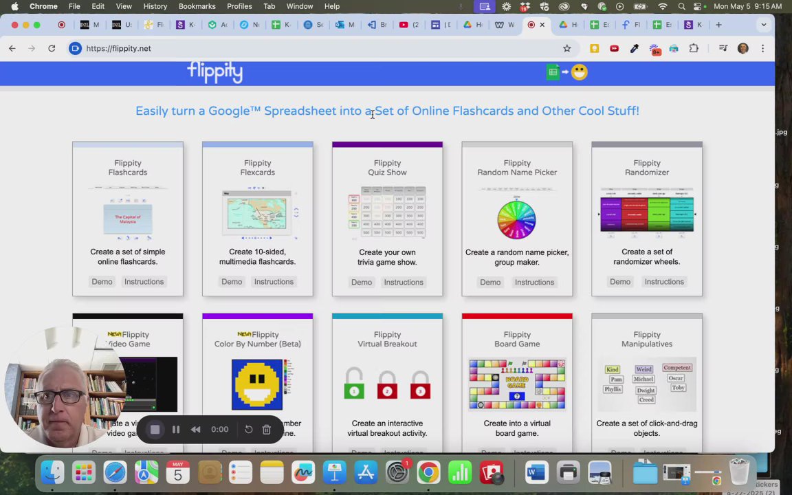Click the Virtual Breakout padlocks image

pyautogui.click(x=388, y=384)
